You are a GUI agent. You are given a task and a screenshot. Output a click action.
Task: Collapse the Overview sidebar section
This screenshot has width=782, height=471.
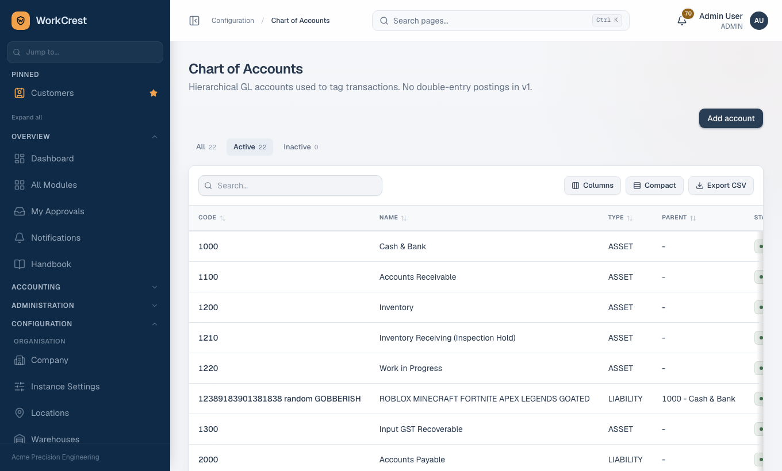[85, 137]
